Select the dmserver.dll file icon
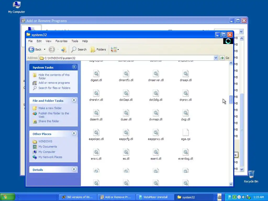This screenshot has height=201, width=268. pyautogui.click(x=156, y=74)
